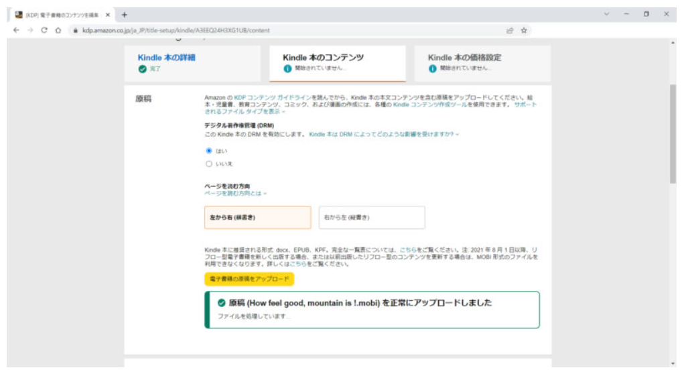Select the [KDP] browser tab
Viewport: 682px width, 374px height.
pyautogui.click(x=61, y=15)
